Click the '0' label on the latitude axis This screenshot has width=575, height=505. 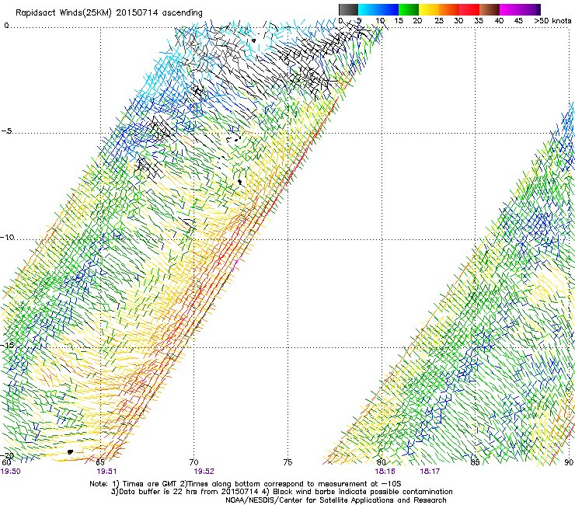click(6, 26)
